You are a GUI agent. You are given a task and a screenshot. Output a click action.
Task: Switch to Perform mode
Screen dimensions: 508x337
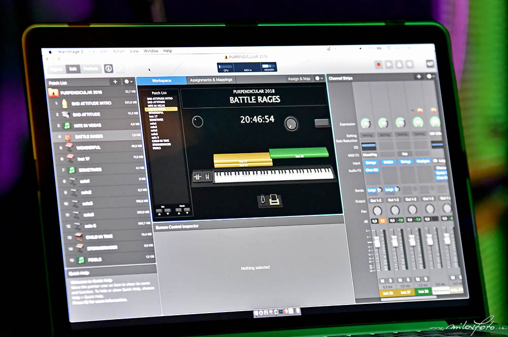[91, 69]
